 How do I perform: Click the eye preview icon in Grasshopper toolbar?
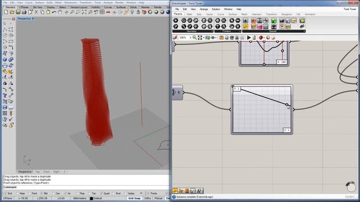(213, 38)
